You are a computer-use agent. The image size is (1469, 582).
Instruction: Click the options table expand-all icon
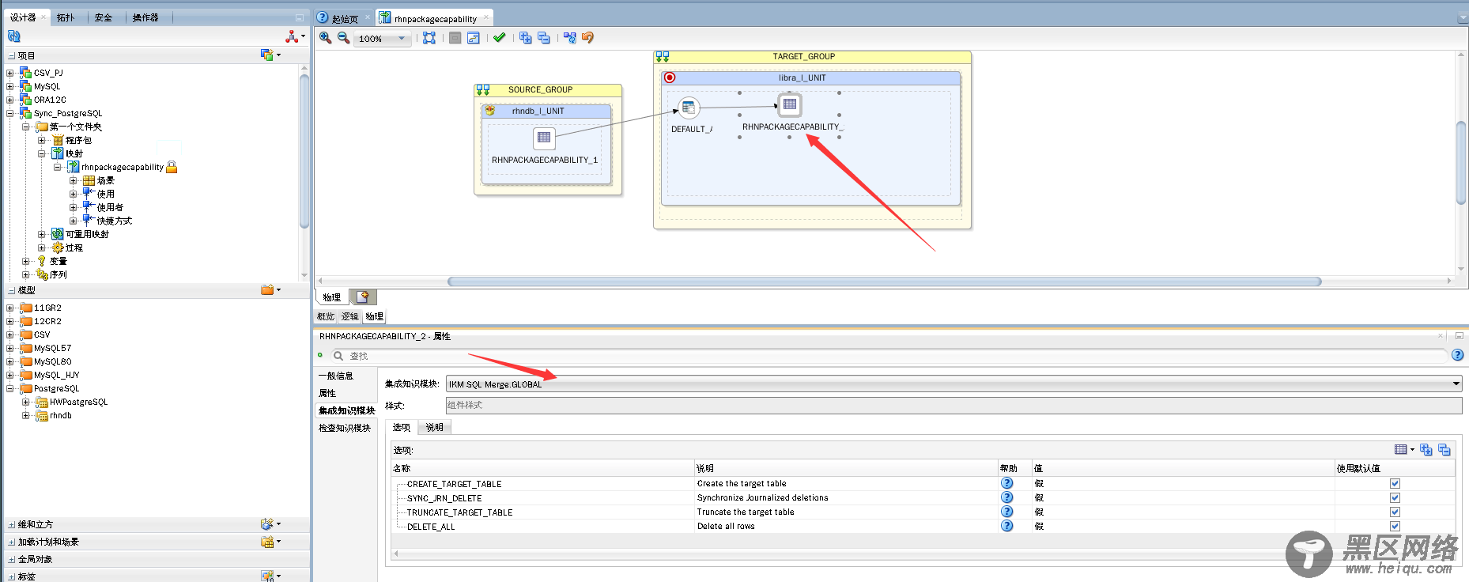pos(1426,449)
